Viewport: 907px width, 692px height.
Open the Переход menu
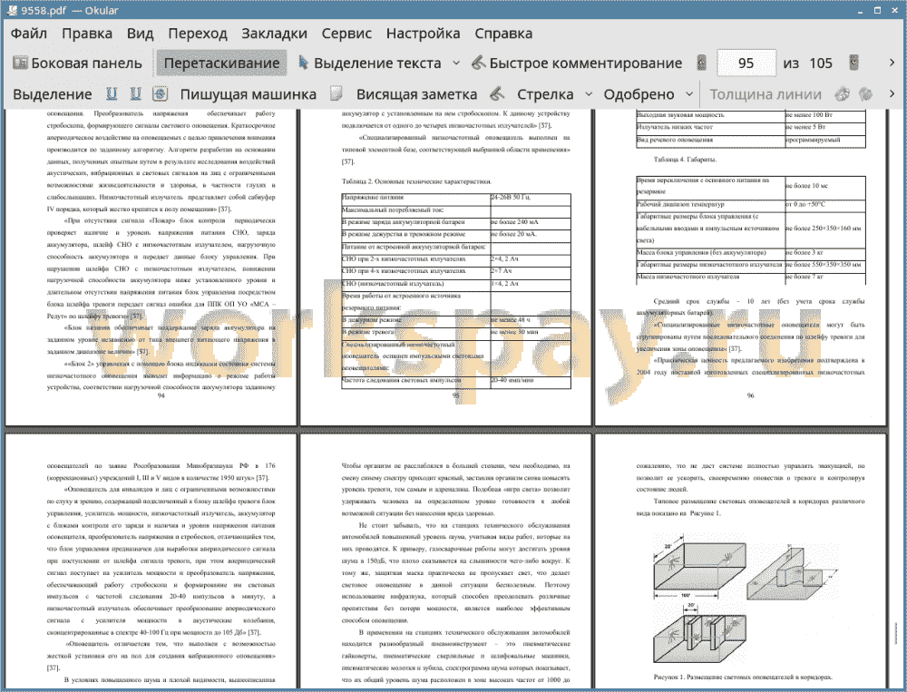pos(197,34)
